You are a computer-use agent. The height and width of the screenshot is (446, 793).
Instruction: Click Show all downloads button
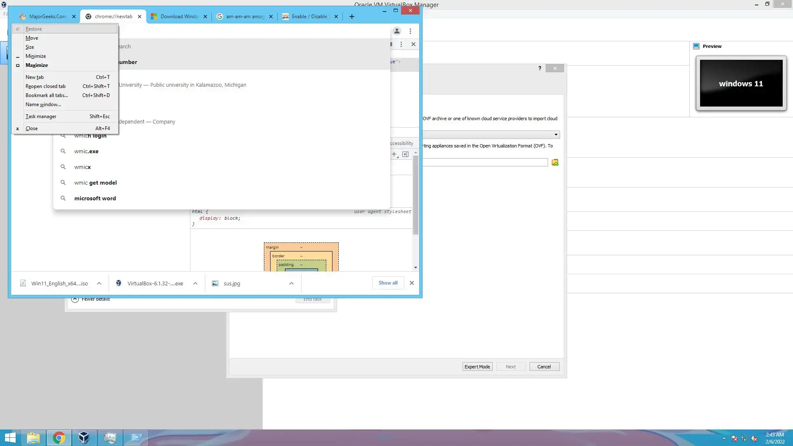(388, 283)
